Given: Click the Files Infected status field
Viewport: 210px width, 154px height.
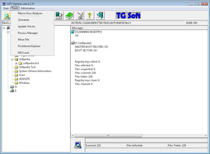Looking at the screenshot, I should point(147,145).
